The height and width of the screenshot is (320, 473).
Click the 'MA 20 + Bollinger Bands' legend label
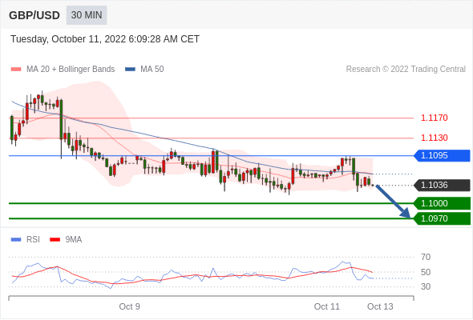[x=71, y=70]
